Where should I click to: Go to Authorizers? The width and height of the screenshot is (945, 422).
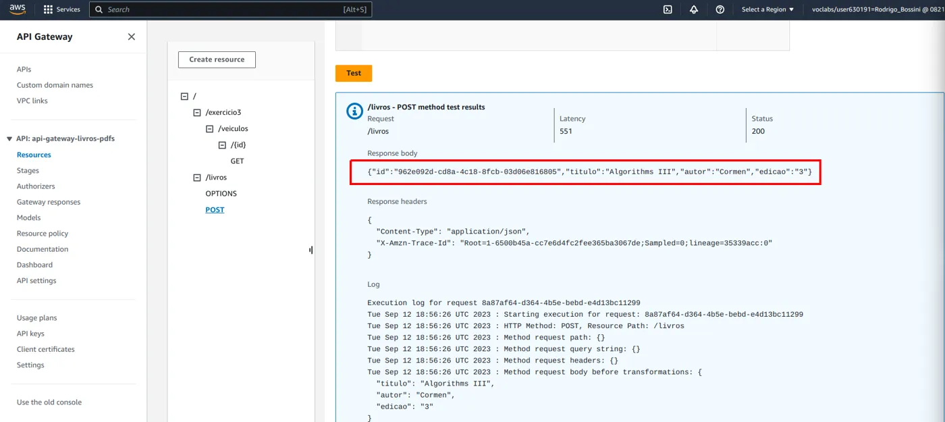36,186
